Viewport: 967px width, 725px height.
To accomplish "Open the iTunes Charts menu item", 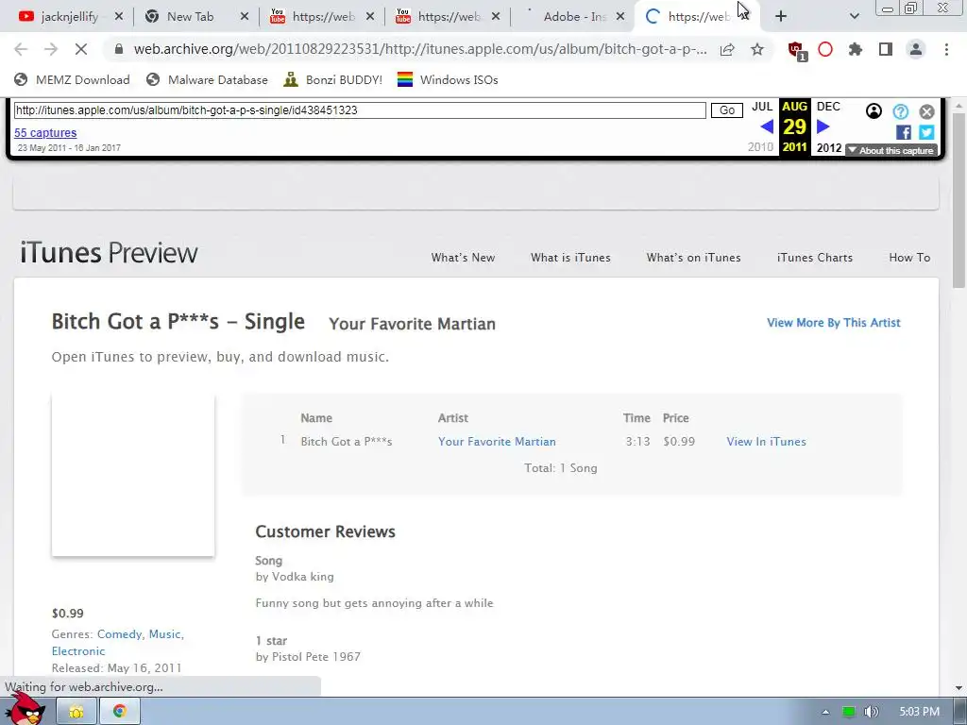I will pos(815,258).
